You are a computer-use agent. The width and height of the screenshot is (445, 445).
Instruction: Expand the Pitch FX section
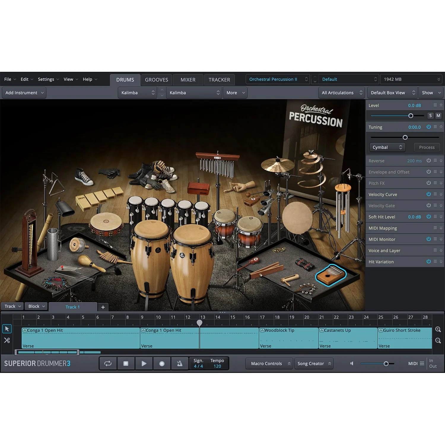441,183
